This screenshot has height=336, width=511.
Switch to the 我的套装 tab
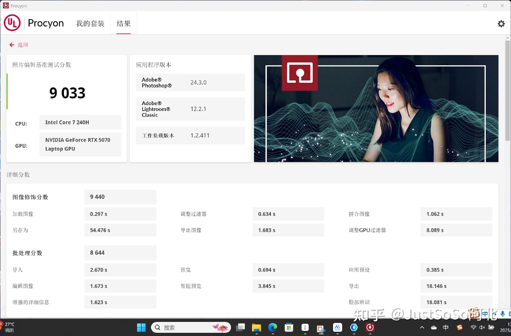coord(90,23)
